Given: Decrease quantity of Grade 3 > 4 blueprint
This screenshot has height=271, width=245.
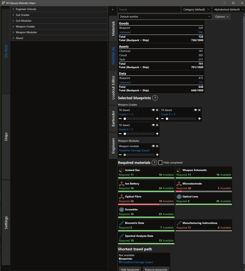Looking at the screenshot, I should pos(162,119).
